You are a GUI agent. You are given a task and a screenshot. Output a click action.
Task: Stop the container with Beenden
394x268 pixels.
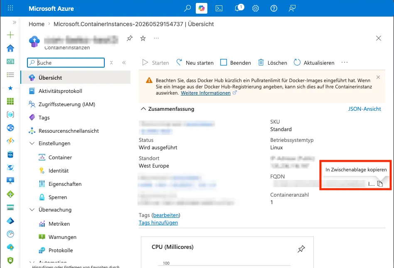coord(236,63)
